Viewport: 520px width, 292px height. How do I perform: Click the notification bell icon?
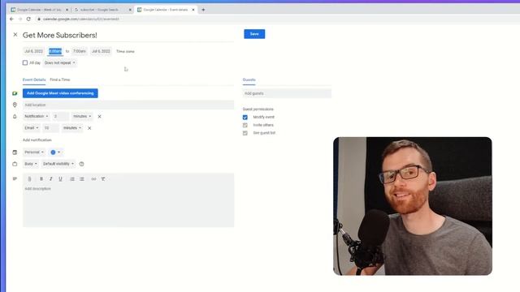pos(15,117)
